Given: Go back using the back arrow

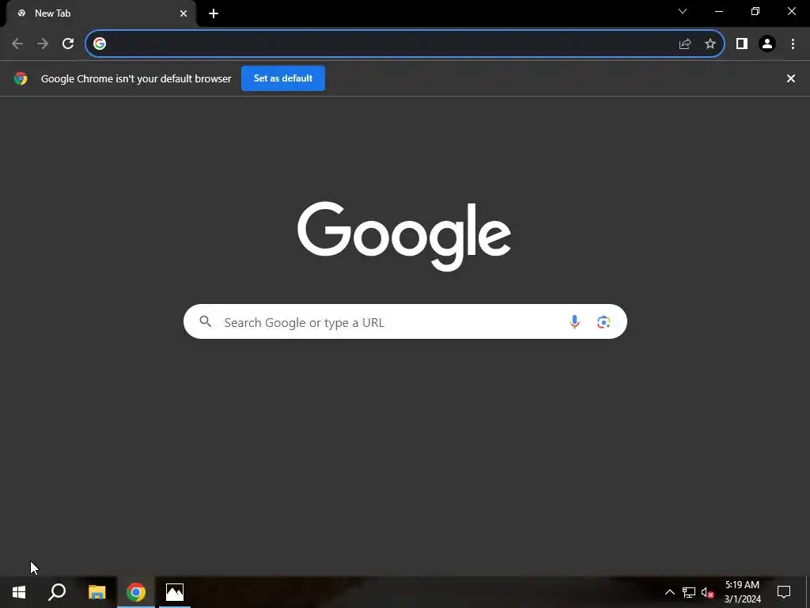Looking at the screenshot, I should click(17, 44).
